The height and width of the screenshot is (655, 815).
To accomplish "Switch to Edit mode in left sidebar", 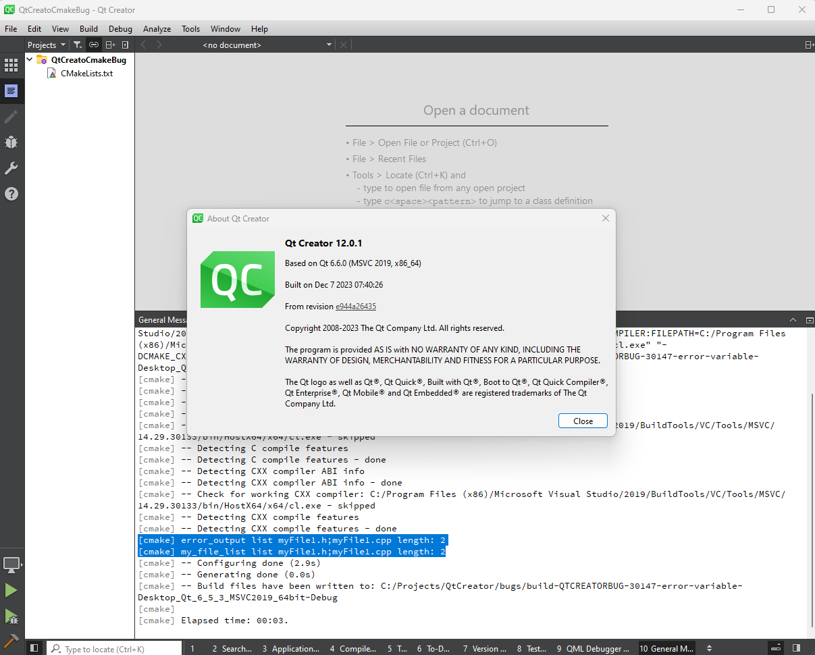I will click(x=11, y=91).
